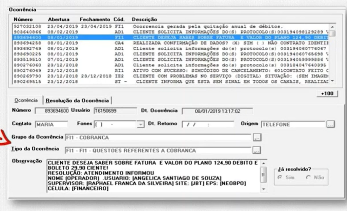The width and height of the screenshot is (347, 211).
Task: Open lookup button beside Origem field
Action: pyautogui.click(x=331, y=124)
